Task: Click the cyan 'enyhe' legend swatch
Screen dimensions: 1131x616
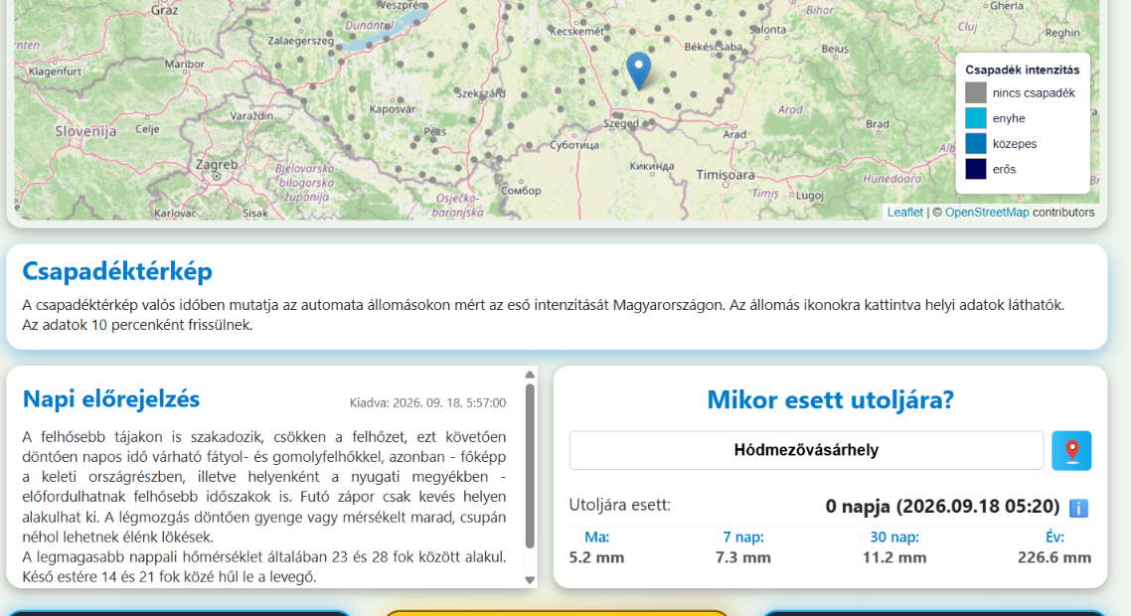Action: [975, 117]
